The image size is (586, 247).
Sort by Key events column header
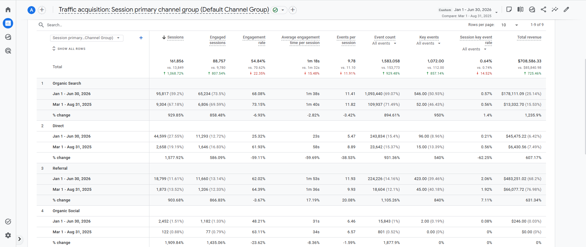click(x=429, y=37)
